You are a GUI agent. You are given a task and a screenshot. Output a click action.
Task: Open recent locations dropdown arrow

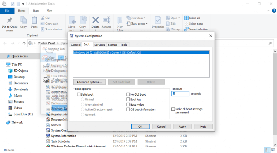click(19, 43)
